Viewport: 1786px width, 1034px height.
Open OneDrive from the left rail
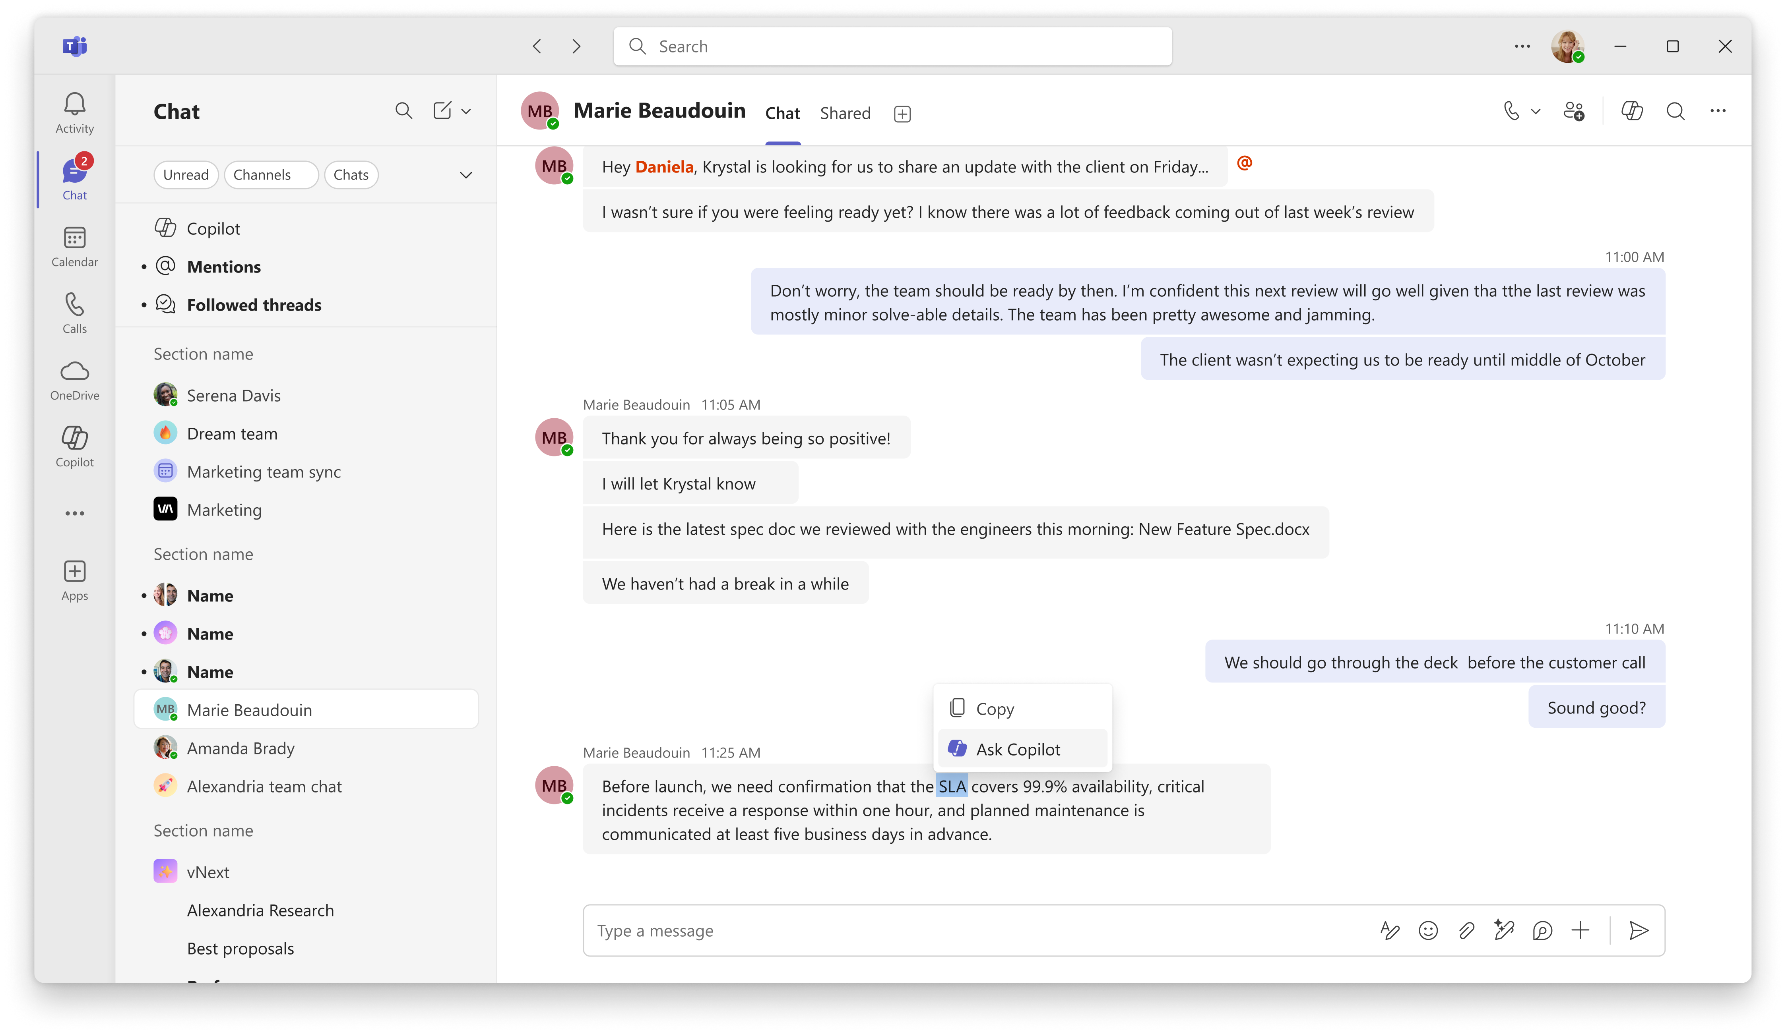tap(74, 380)
